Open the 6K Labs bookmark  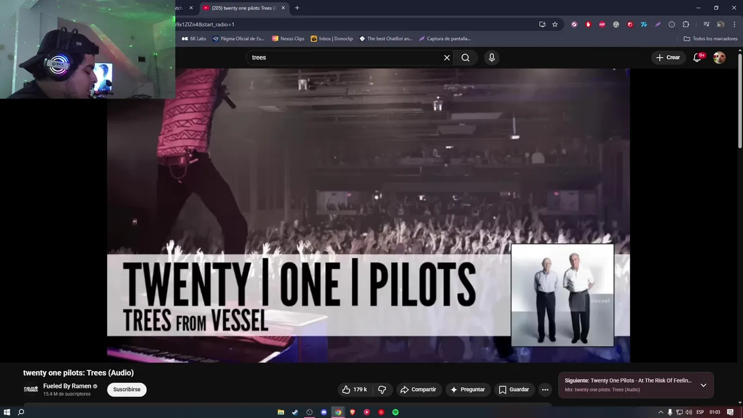click(x=193, y=39)
